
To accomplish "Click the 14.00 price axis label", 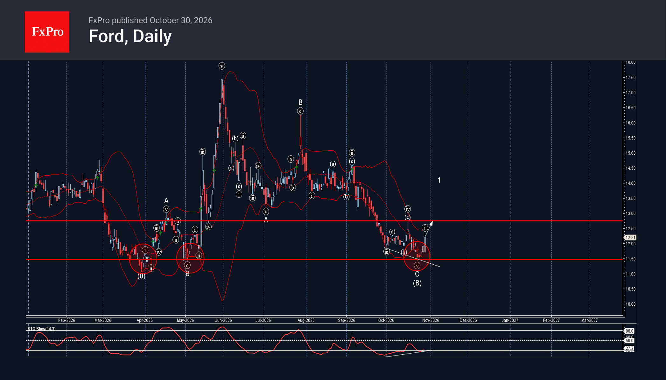I will coord(631,183).
